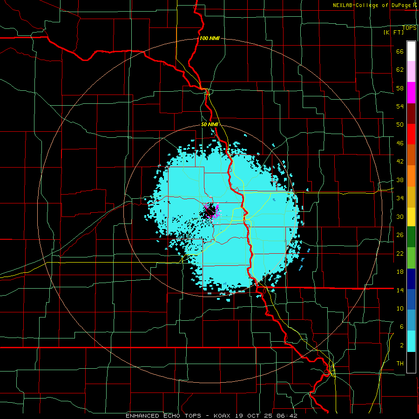Click the '54' legend value
Viewport: 419px width, 419px height.
(x=400, y=106)
